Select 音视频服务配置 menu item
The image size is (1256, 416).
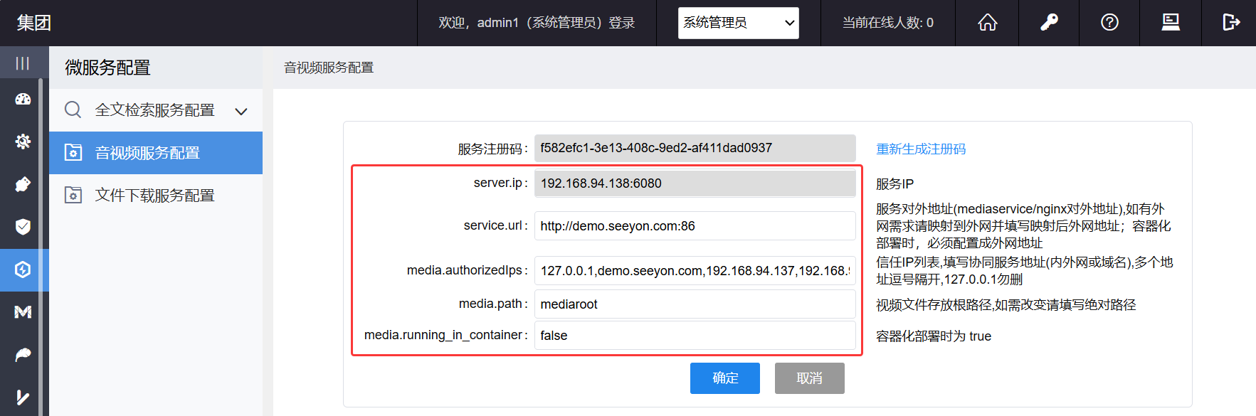click(x=156, y=153)
